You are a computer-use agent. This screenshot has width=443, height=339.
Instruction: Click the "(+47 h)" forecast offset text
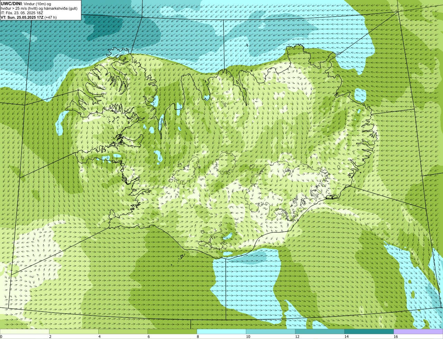coord(51,17)
